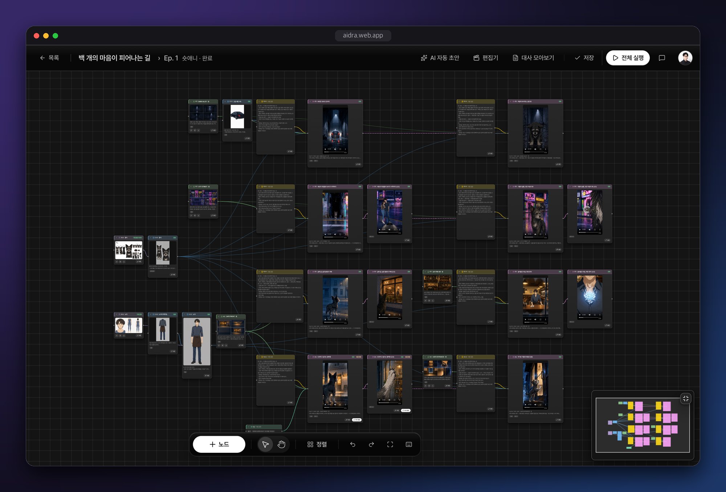The image size is (726, 492).
Task: Click project title 백 개의 마음이 피어나는 길
Action: click(x=114, y=58)
